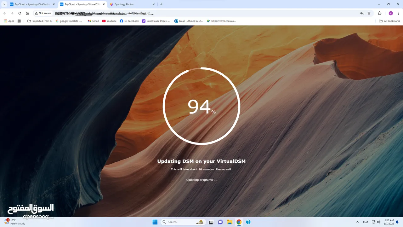Open the Get Help question-mark icon
Viewport: 403px width, 227px height.
248,222
